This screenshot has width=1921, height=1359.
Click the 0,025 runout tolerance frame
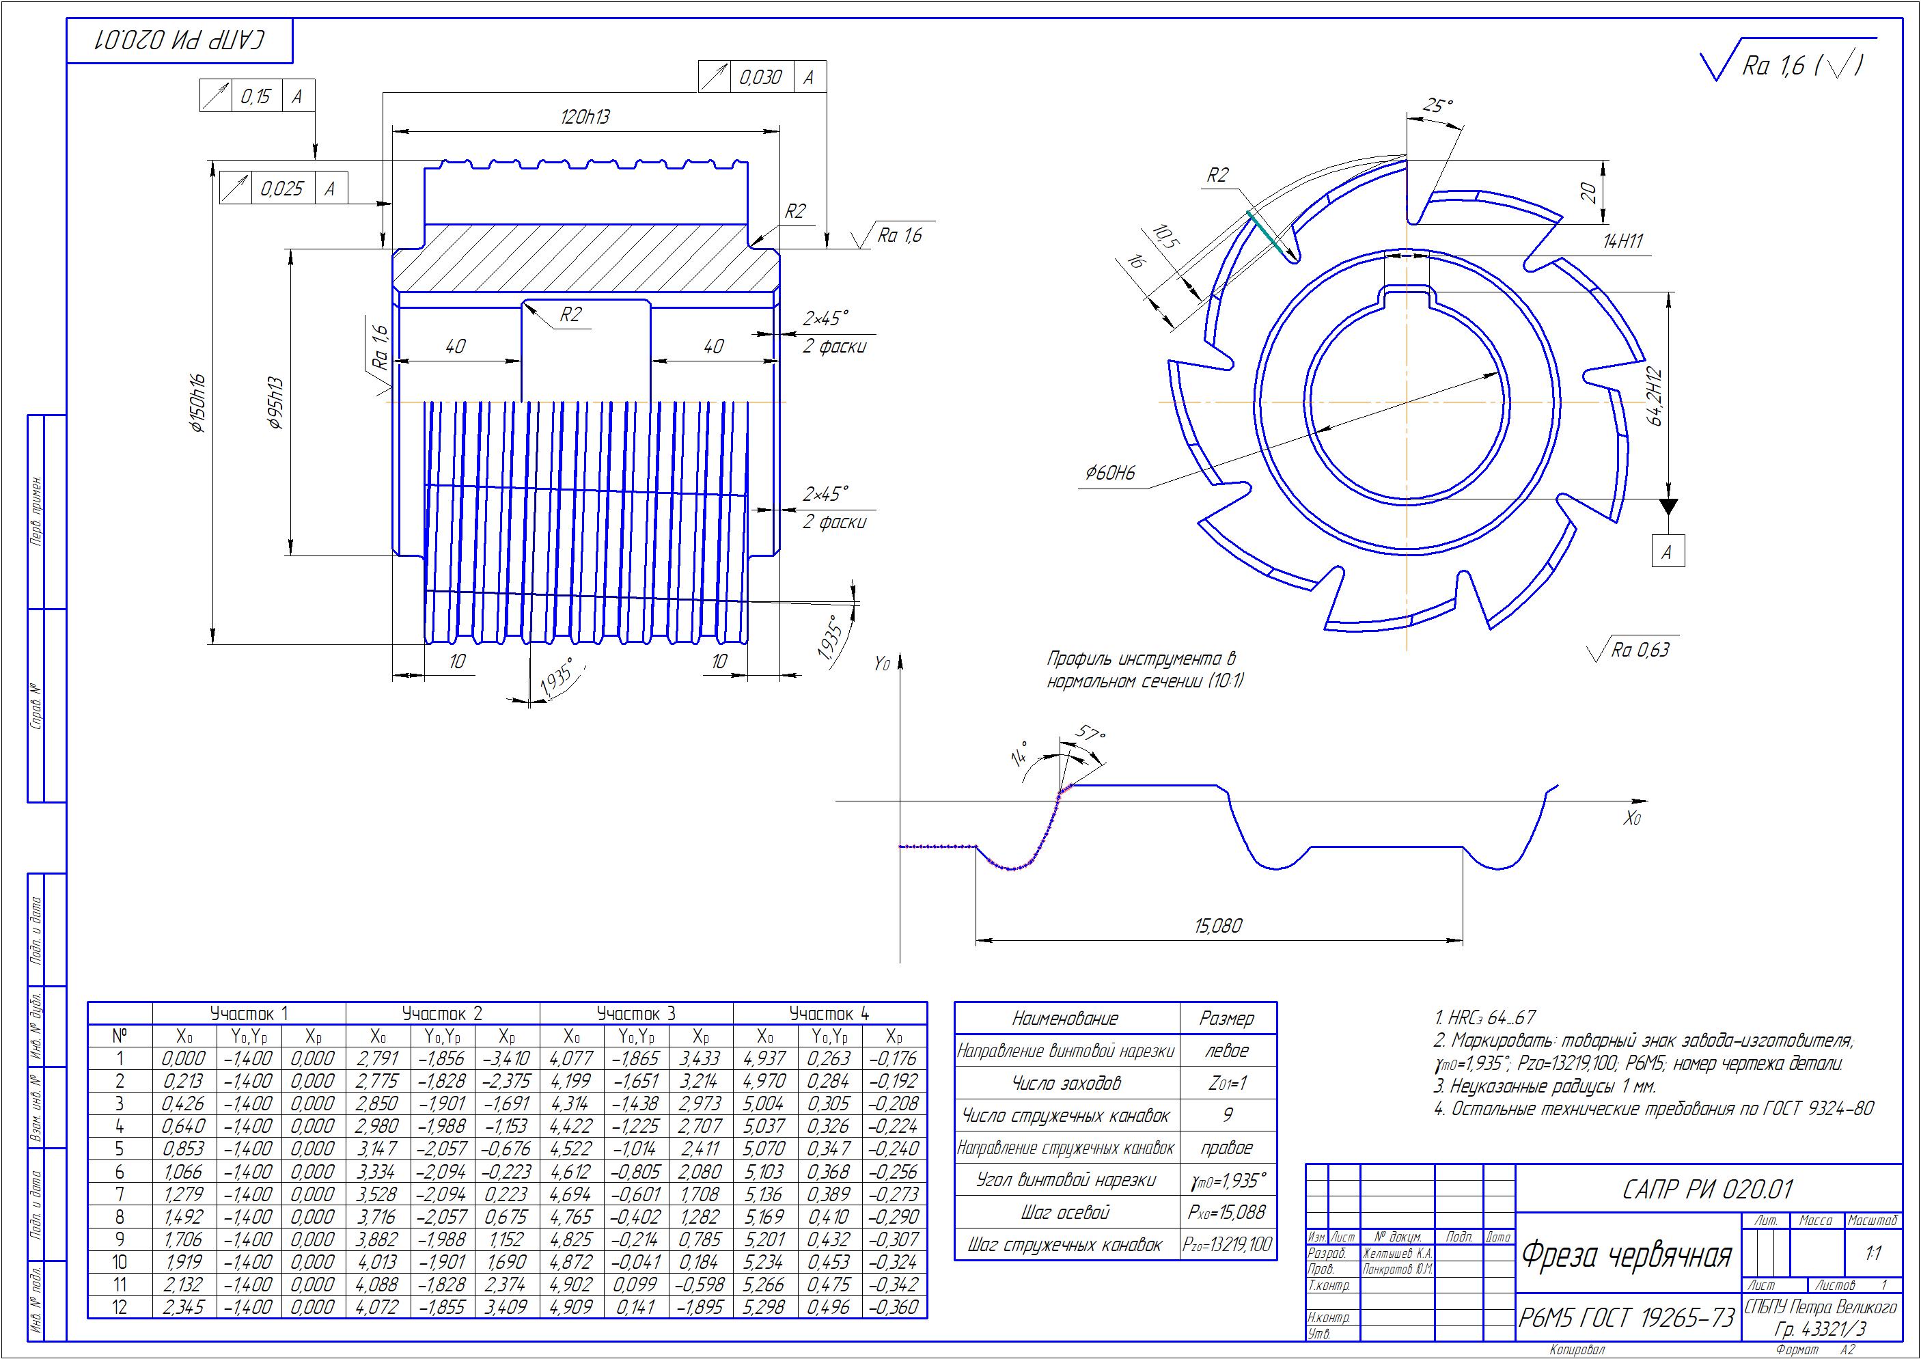coord(283,189)
